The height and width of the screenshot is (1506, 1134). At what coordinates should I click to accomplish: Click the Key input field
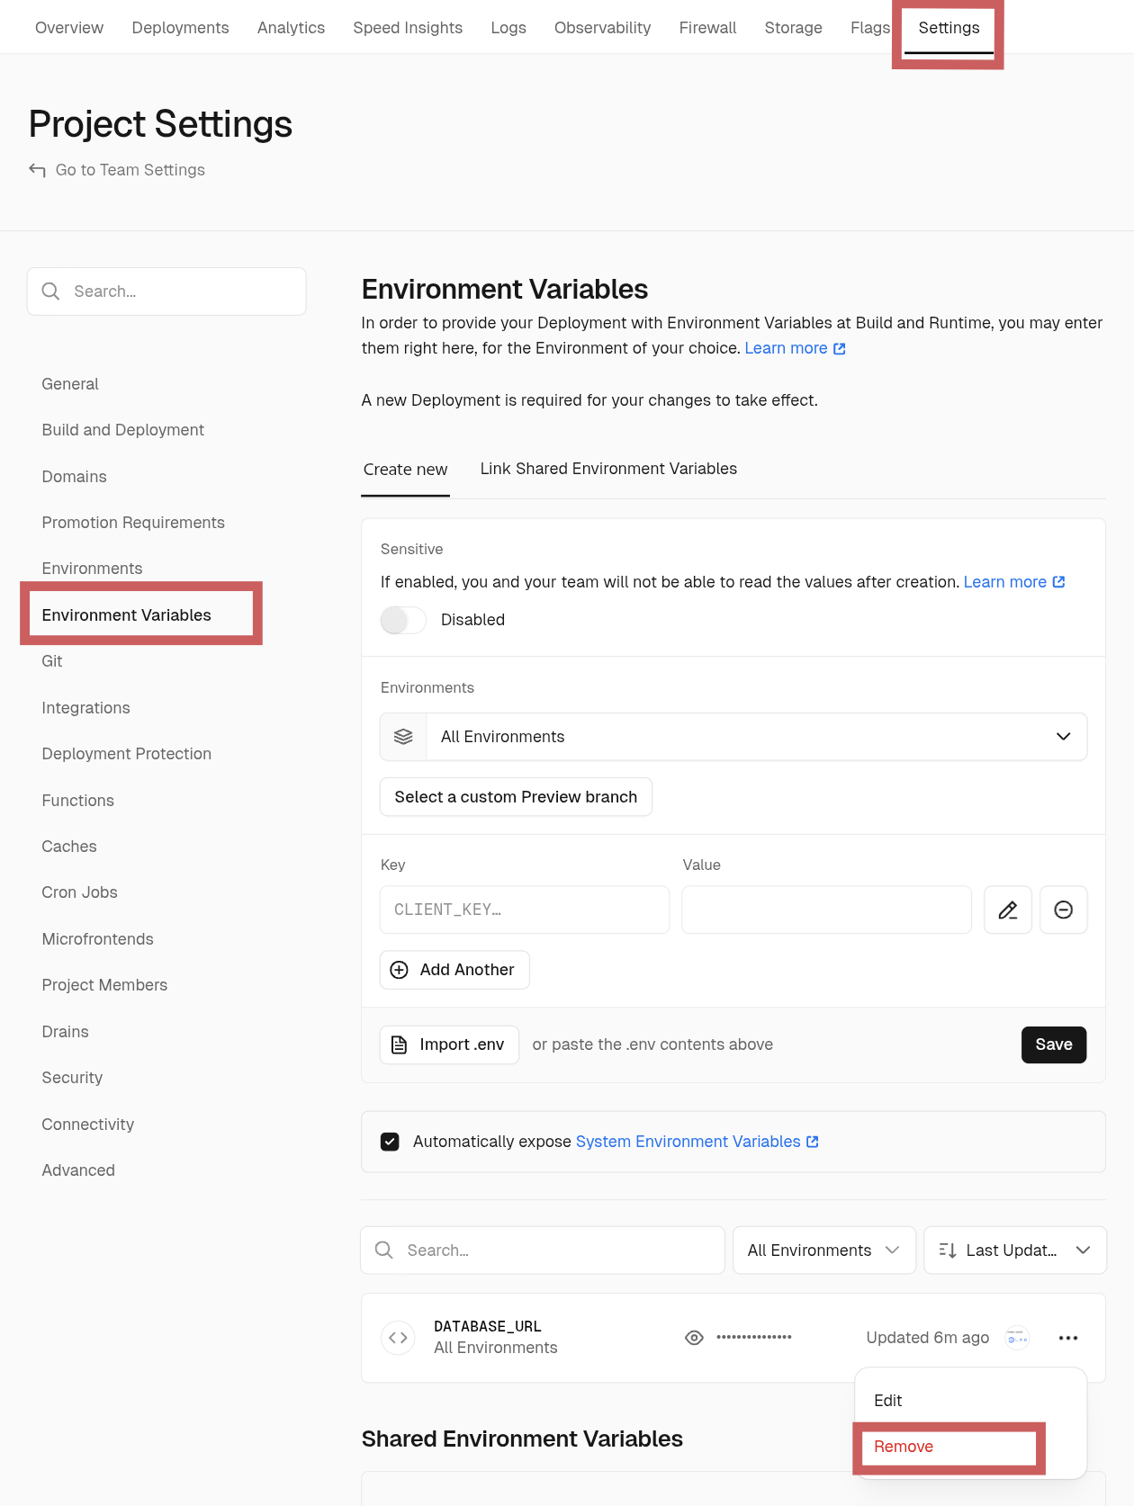click(x=525, y=910)
